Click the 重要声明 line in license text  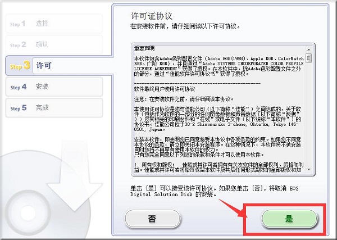click(x=144, y=48)
